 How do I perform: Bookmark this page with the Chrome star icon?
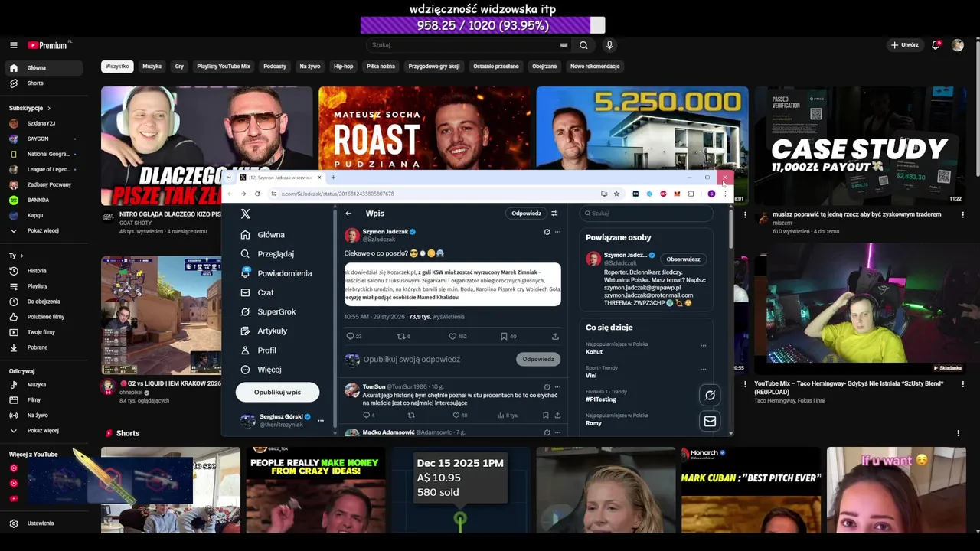click(616, 194)
